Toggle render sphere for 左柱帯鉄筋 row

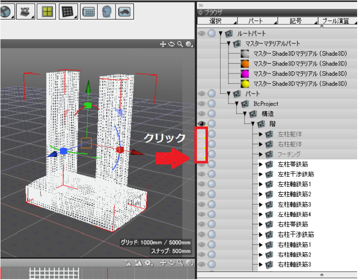click(212, 164)
